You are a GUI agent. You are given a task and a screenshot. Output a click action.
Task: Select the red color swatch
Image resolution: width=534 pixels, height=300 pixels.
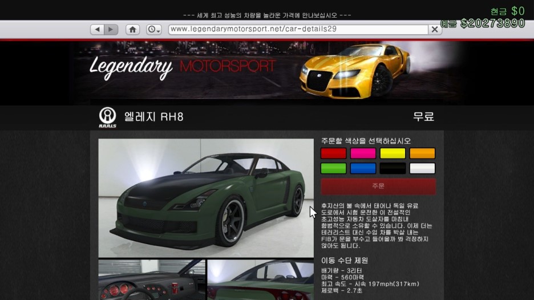333,153
